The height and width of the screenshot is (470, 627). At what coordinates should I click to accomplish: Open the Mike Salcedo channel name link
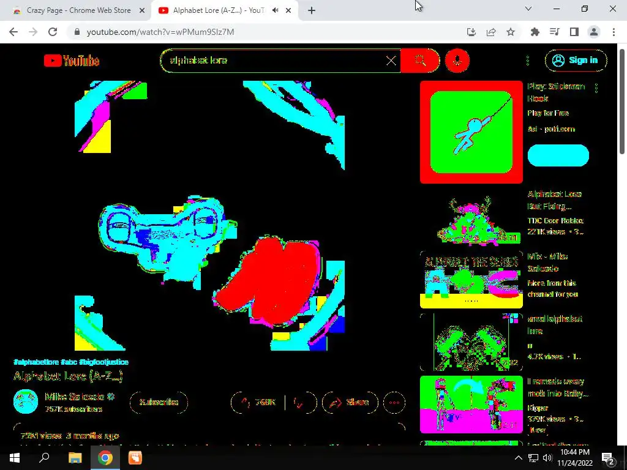tap(74, 397)
